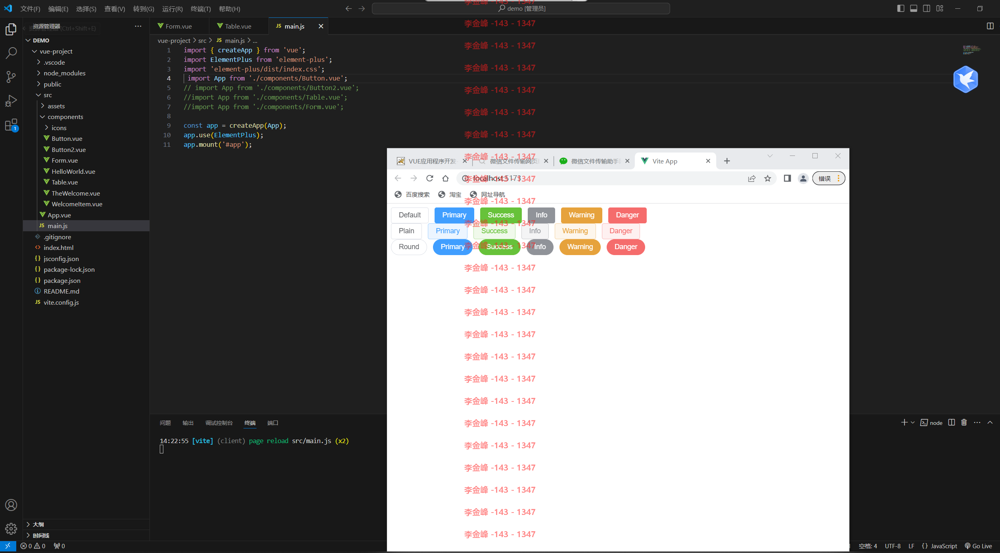Create a new terminal with plus icon
The height and width of the screenshot is (553, 1000).
904,422
